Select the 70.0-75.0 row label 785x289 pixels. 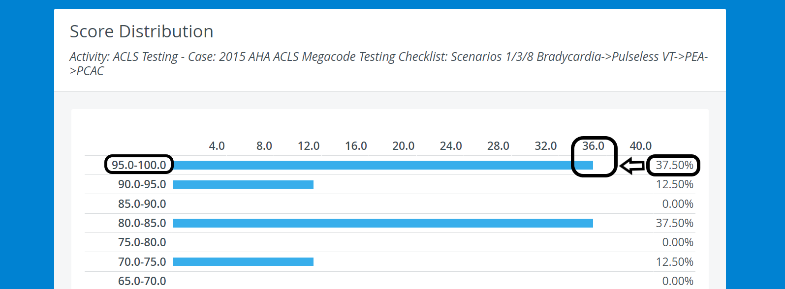coord(142,262)
